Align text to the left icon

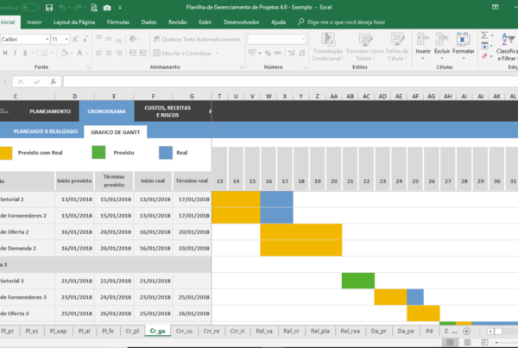(98, 53)
